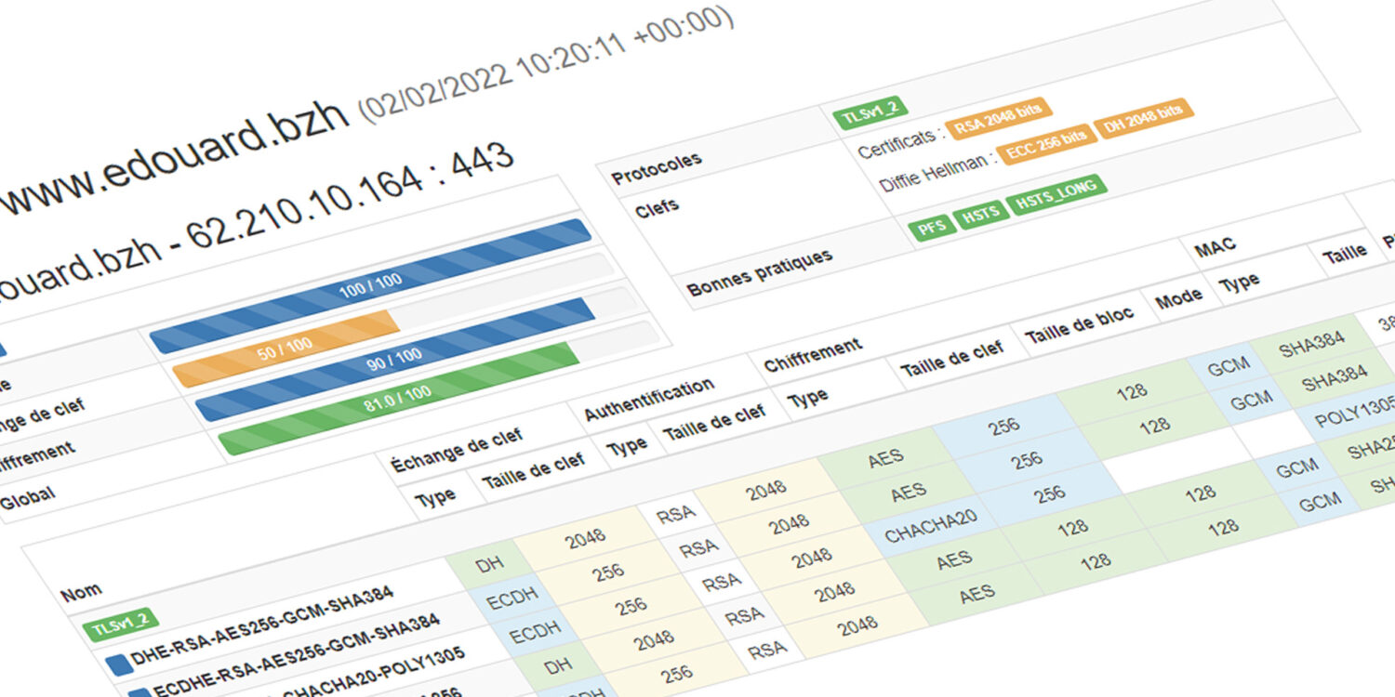The image size is (1395, 697).
Task: Click the Global score label
Action: [x=27, y=500]
